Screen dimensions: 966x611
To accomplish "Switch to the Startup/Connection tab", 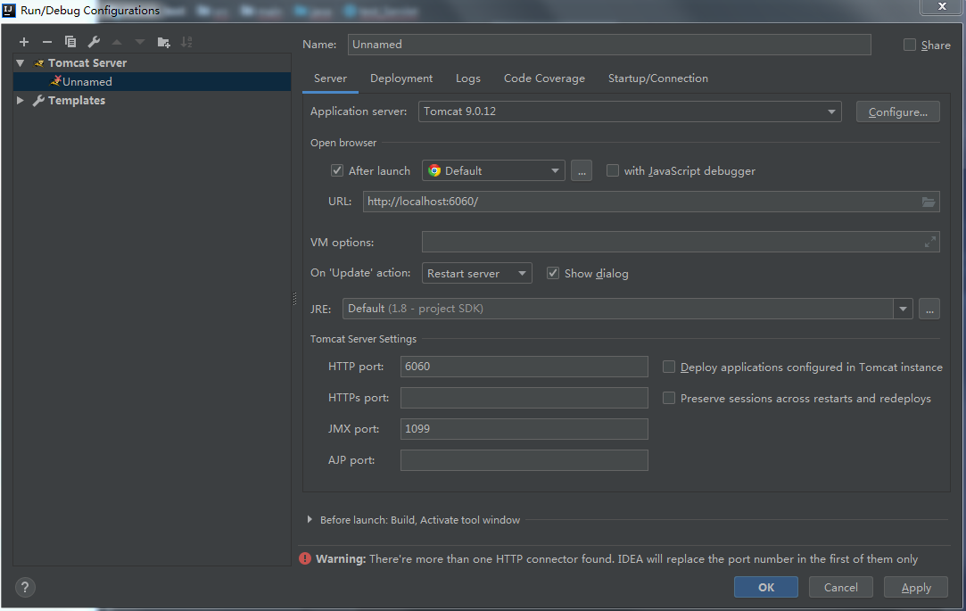I will (x=658, y=78).
